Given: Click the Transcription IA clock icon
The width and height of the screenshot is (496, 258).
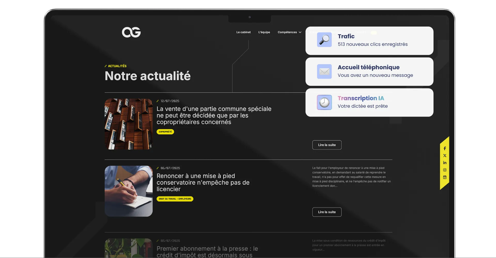Looking at the screenshot, I should [324, 102].
